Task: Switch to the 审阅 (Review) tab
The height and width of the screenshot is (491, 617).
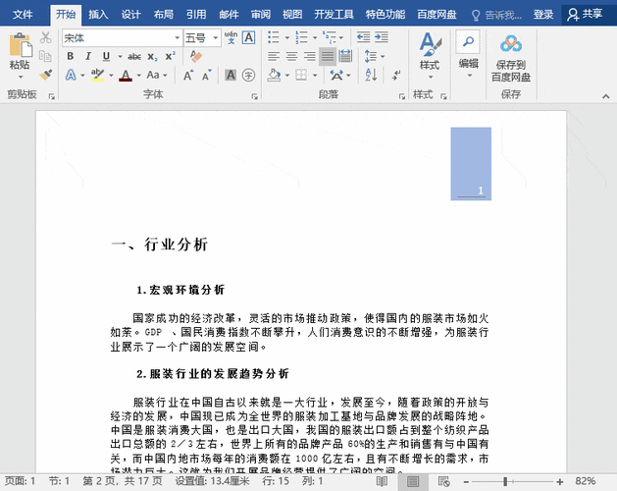Action: tap(261, 15)
